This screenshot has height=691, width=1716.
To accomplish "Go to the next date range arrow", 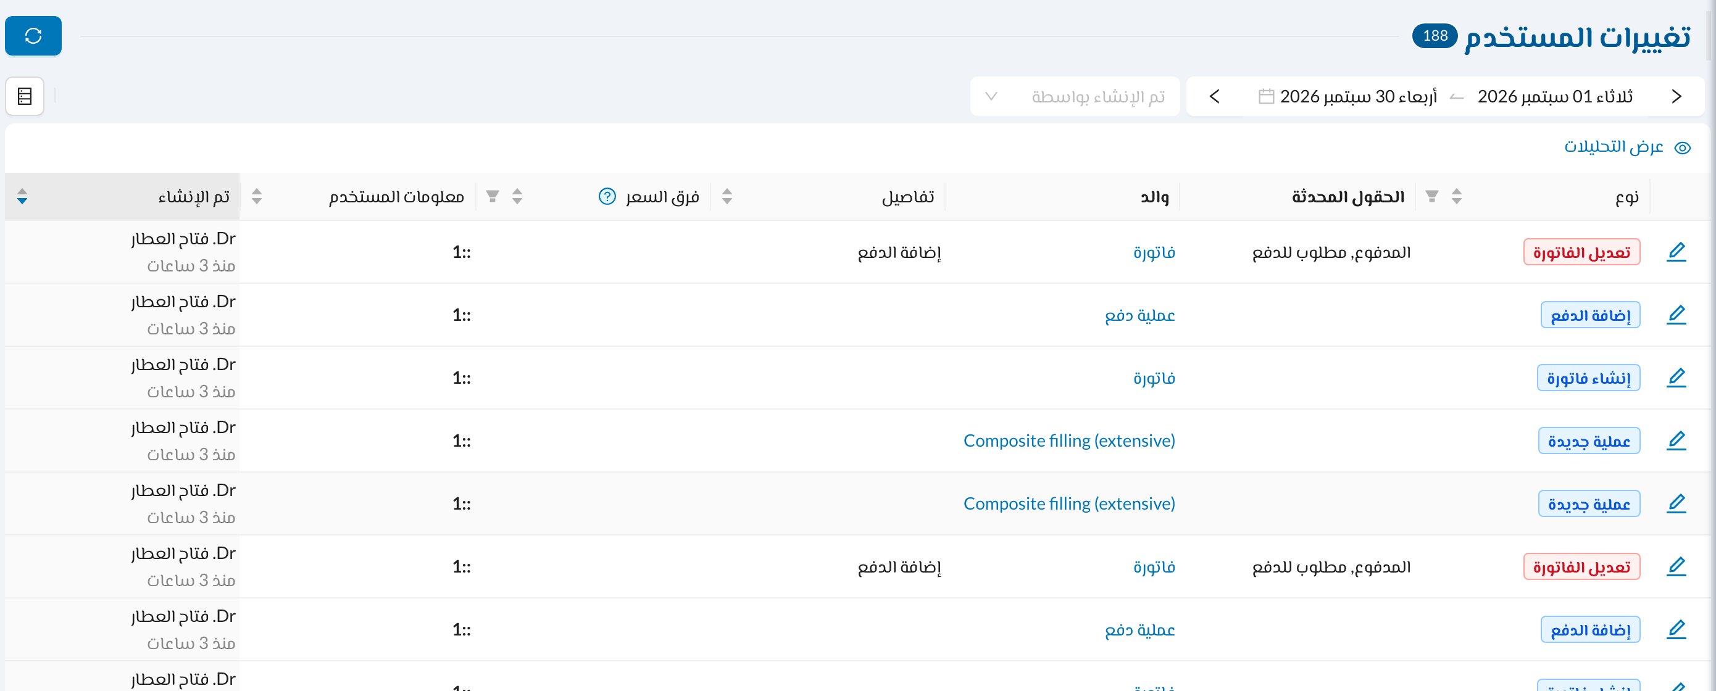I will tap(1214, 96).
